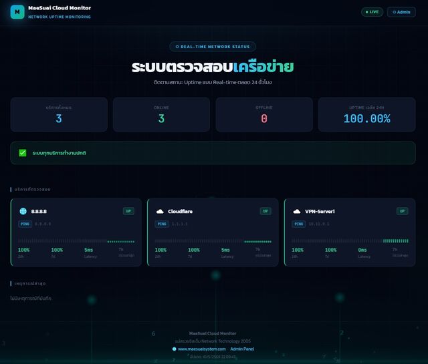Click the 5ms latency value on 8.8.8.8 card

(x=89, y=250)
